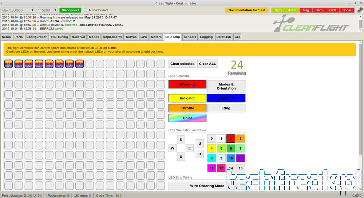This screenshot has width=364, height=198.
Task: Open the Sensors tab
Action: point(190,37)
